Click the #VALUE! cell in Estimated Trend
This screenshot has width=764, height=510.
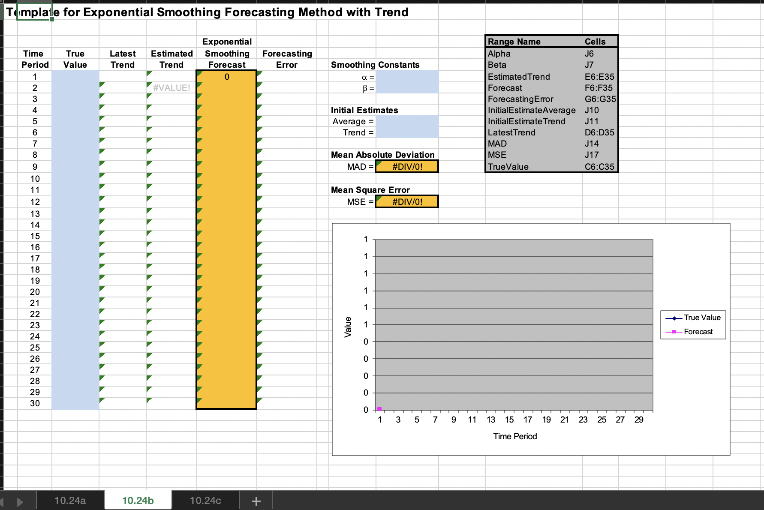click(x=171, y=88)
